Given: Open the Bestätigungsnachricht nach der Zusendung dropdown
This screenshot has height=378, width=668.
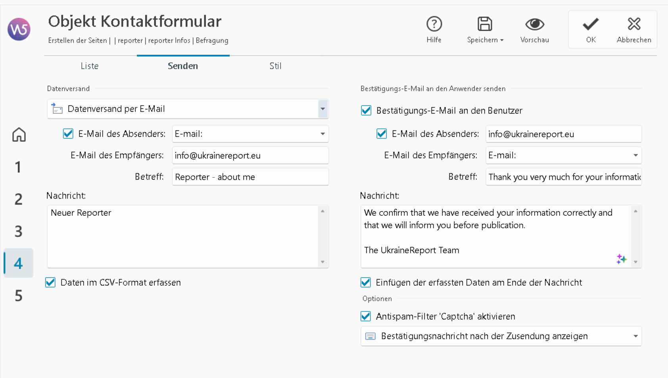Looking at the screenshot, I should pos(635,336).
